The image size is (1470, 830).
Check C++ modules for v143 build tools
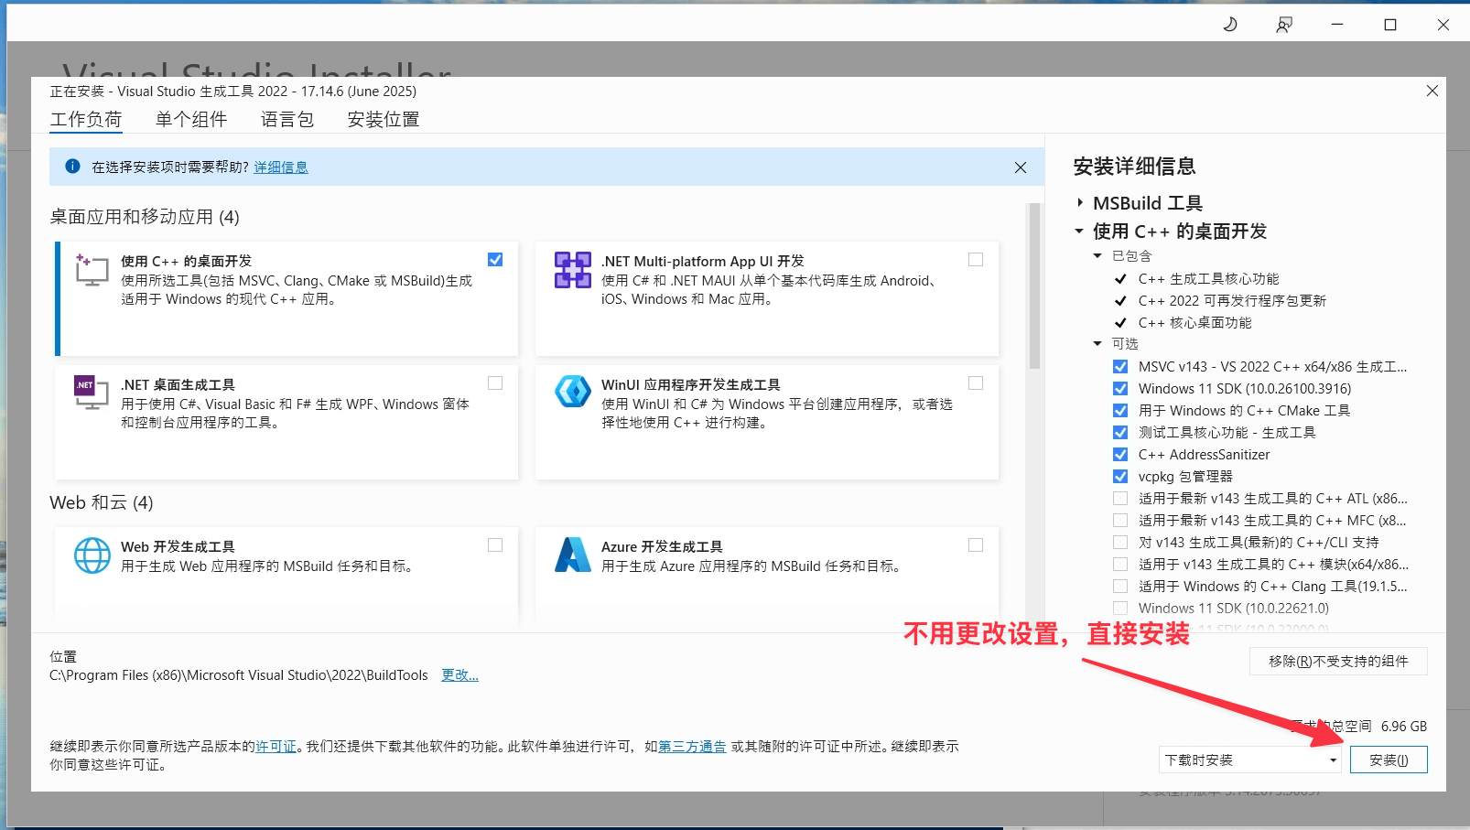1120,564
